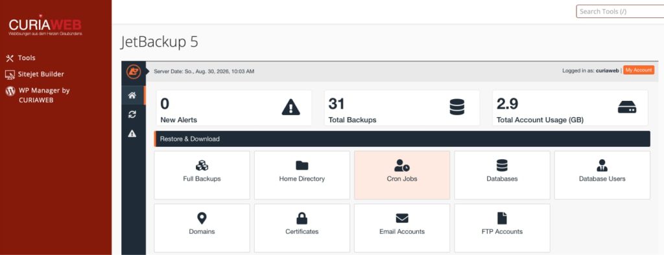The height and width of the screenshot is (255, 664).
Task: Click the New Alerts warning triangle icon
Action: pos(291,107)
